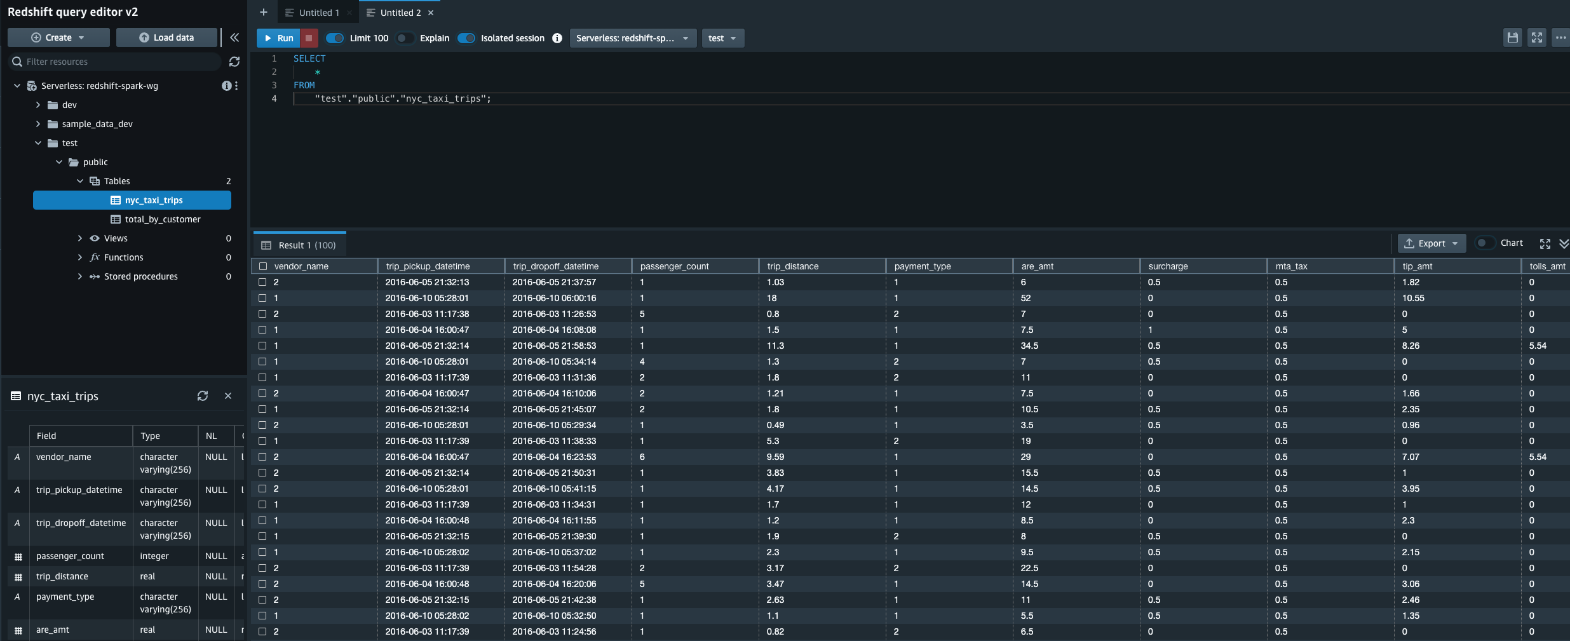
Task: Sort by the vendor_name column header
Action: tap(315, 266)
